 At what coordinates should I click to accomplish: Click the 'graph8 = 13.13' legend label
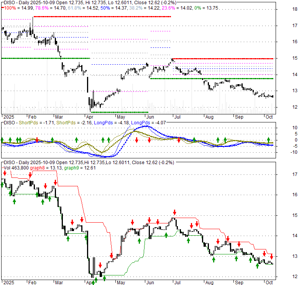[x=46, y=168]
